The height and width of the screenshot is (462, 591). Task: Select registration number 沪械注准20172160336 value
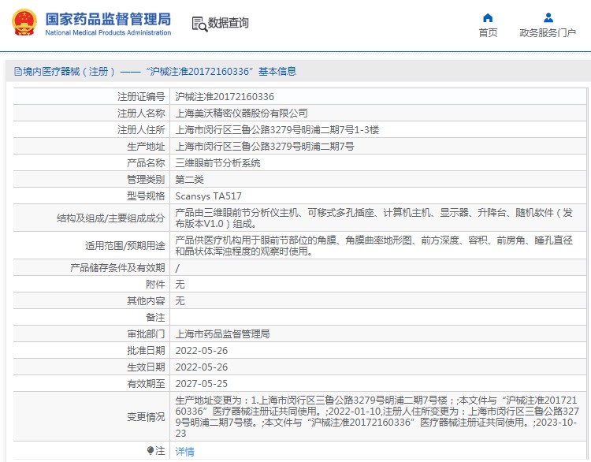[x=225, y=97]
